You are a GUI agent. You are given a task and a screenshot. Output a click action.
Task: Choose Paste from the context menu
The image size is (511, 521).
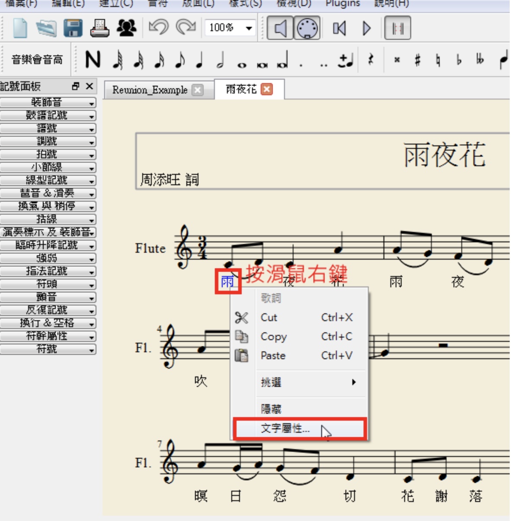[x=300, y=356]
